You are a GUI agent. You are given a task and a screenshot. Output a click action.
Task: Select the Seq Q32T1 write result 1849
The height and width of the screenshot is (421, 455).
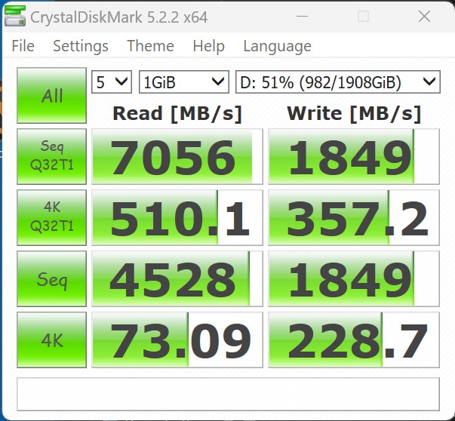tap(354, 157)
